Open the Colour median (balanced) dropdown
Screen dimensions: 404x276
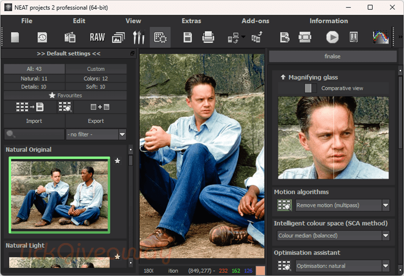tap(333, 236)
